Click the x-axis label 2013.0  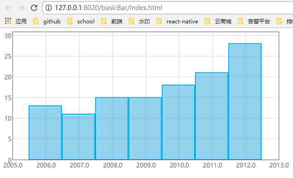pos(279,165)
